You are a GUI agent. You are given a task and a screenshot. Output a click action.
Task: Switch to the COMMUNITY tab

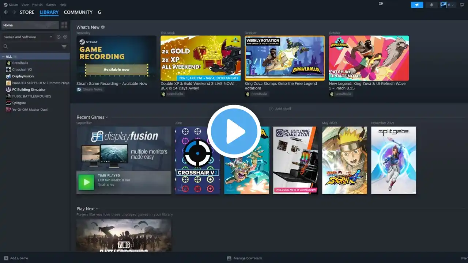tap(78, 12)
